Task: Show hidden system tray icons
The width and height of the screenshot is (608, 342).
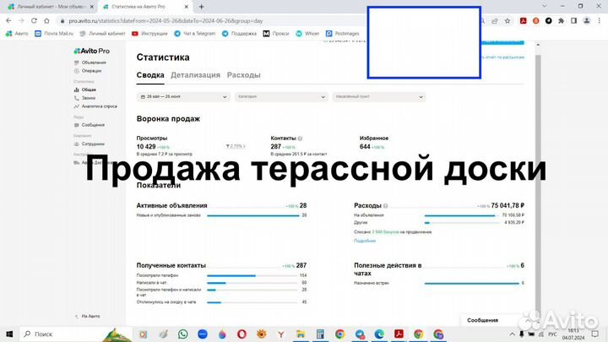Action: (x=512, y=334)
